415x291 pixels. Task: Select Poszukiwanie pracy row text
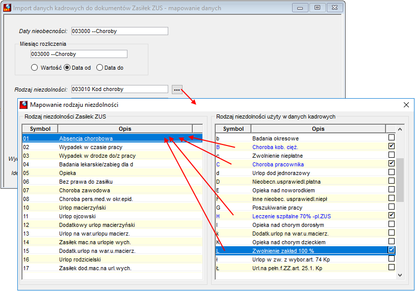click(277, 208)
